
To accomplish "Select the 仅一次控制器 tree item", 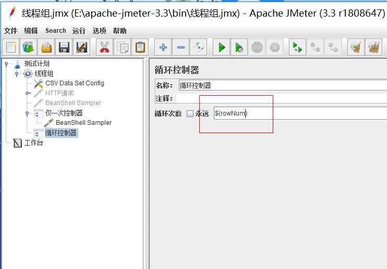I will [x=64, y=113].
